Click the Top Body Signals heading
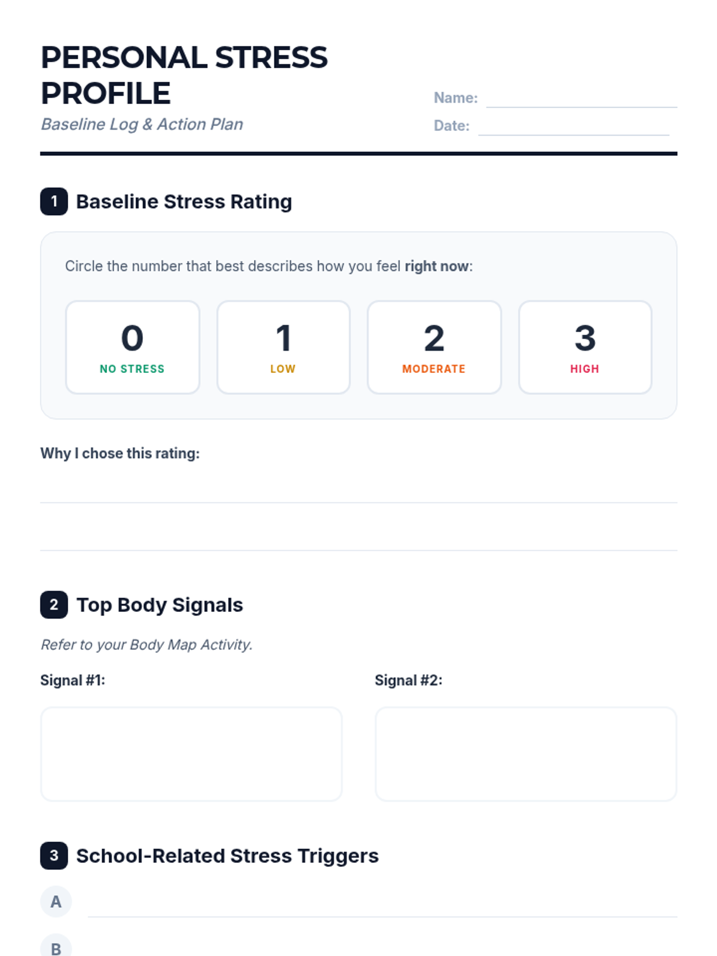Screen dimensions: 717x956 click(x=160, y=605)
